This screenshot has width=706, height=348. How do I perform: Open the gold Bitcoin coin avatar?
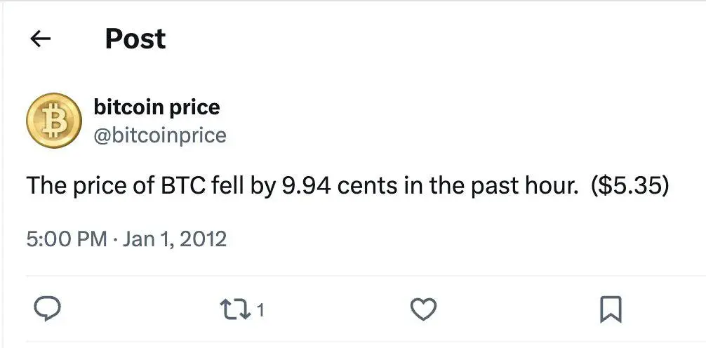[x=53, y=120]
